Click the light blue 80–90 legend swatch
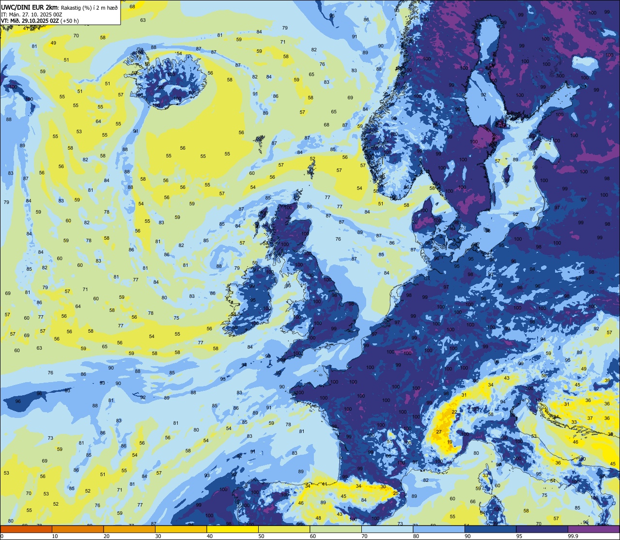 pos(439,529)
